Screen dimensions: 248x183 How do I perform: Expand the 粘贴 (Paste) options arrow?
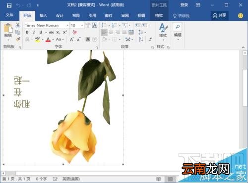[x=8, y=40]
